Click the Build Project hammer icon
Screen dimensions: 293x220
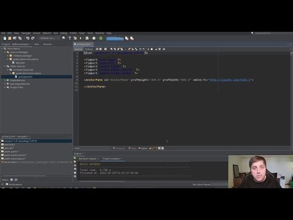[x=70, y=38]
